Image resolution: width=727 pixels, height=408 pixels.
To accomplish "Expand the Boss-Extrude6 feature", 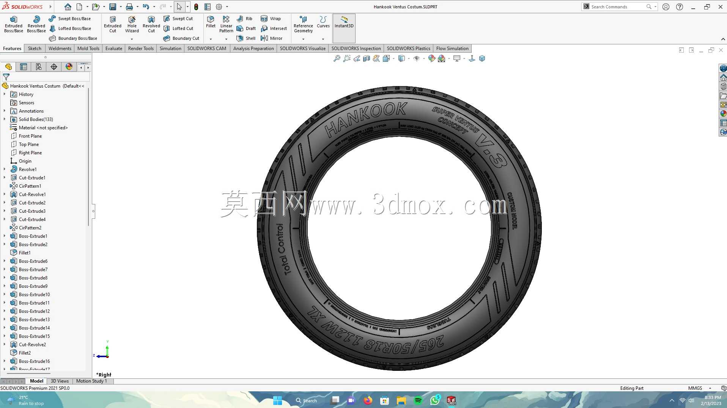I will [5, 261].
